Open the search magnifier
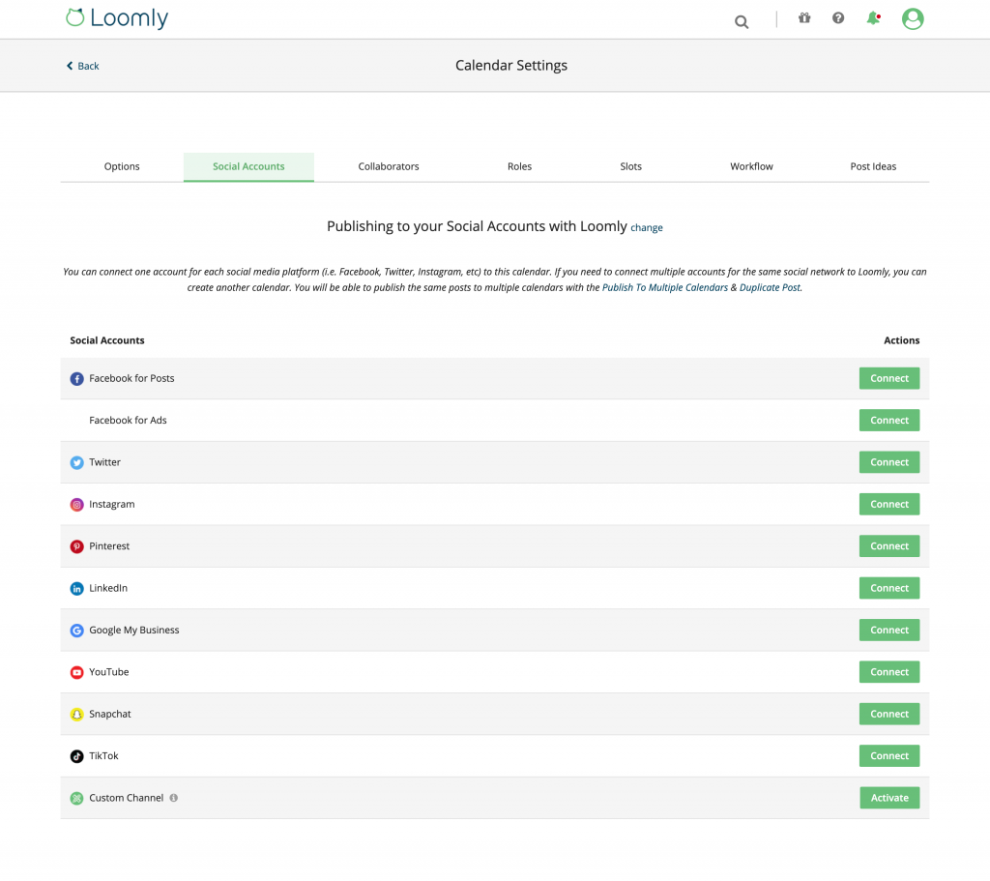The image size is (990, 881). pyautogui.click(x=741, y=20)
